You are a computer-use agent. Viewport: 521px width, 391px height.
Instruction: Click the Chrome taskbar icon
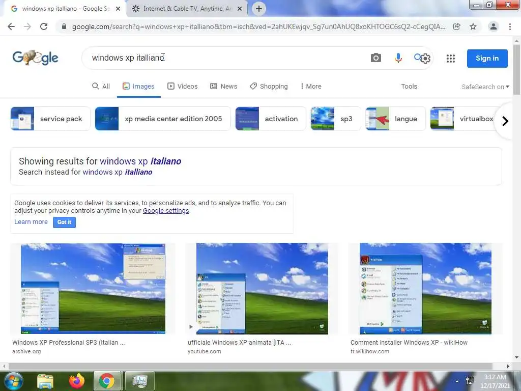point(107,381)
